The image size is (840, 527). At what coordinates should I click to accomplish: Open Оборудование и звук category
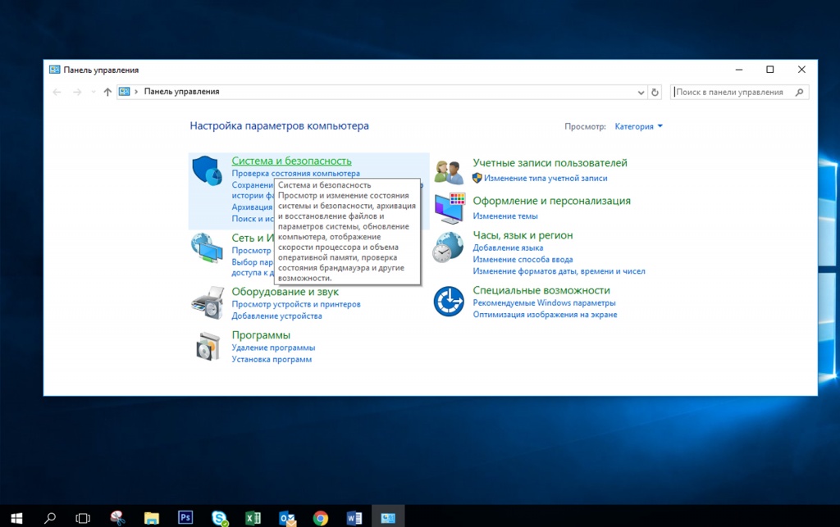tap(285, 292)
